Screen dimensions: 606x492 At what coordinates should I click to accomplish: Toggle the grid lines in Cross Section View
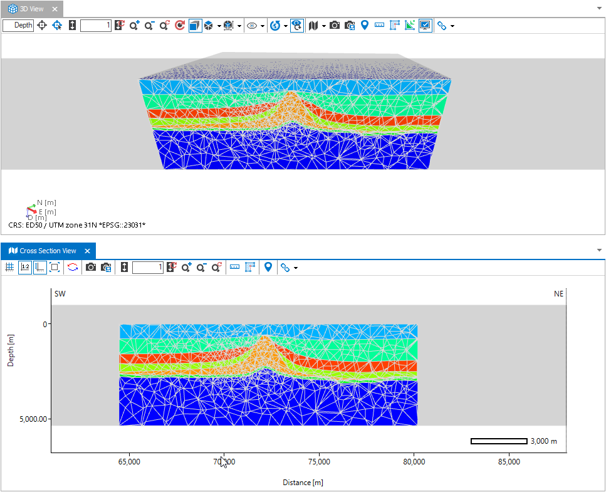pos(9,268)
